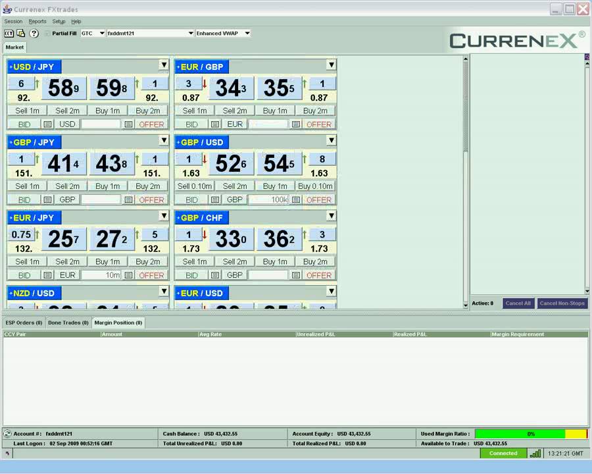This screenshot has width=592, height=474.
Task: Expand the GBP/USD panel dropdown arrow
Action: (x=331, y=141)
